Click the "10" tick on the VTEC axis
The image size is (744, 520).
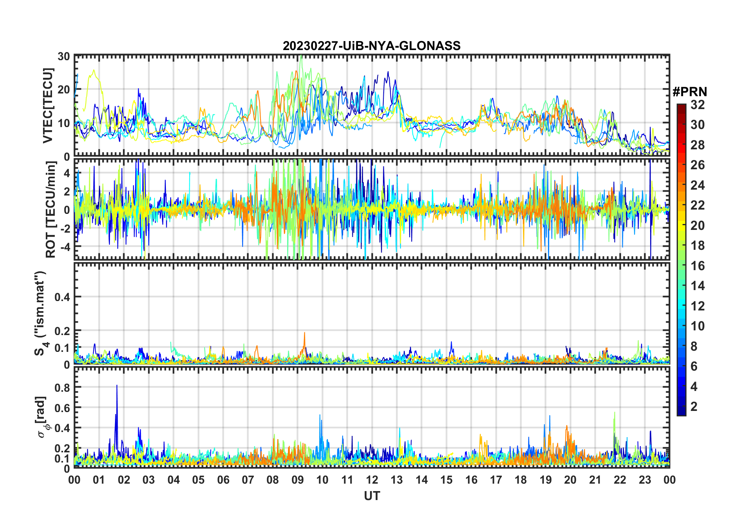click(x=64, y=123)
